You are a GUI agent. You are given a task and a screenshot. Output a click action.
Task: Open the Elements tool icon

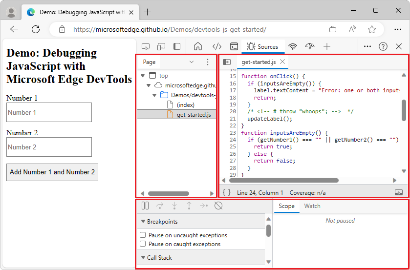pyautogui.click(x=217, y=46)
